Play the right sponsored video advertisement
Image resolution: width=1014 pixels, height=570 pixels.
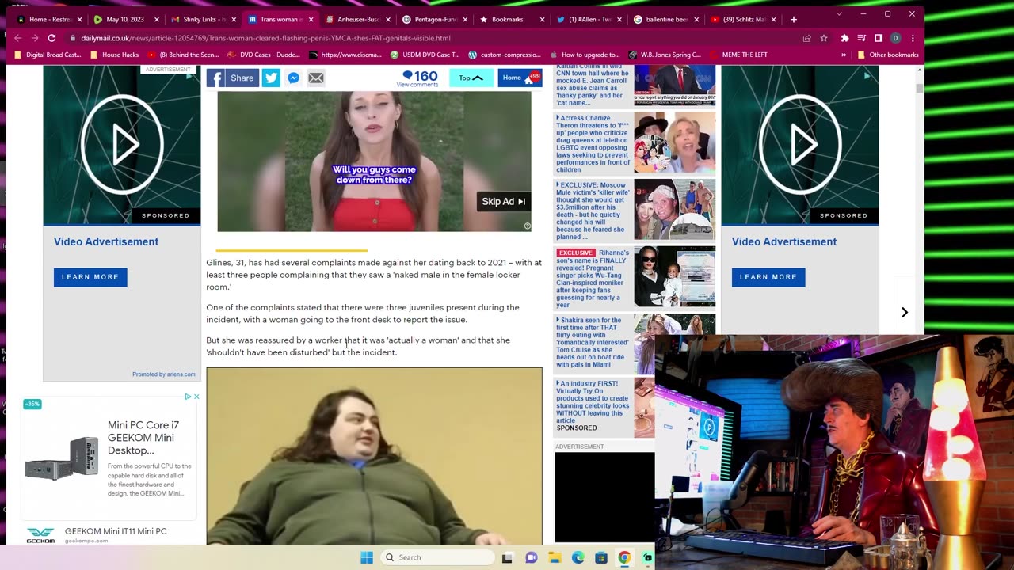pos(800,145)
